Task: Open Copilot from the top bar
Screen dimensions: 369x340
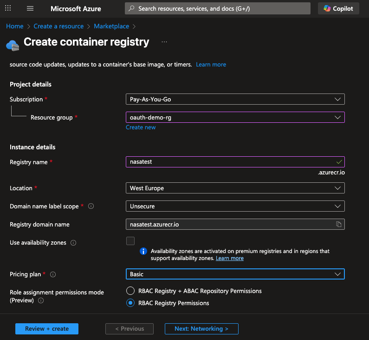Action: [338, 8]
